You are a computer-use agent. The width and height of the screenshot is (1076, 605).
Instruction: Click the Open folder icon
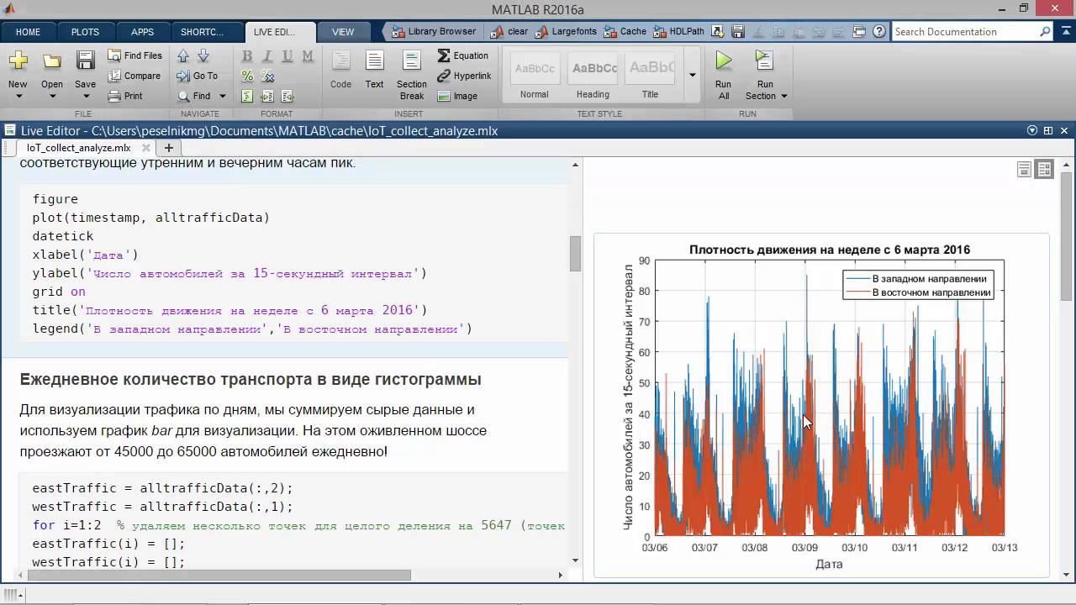coord(52,61)
